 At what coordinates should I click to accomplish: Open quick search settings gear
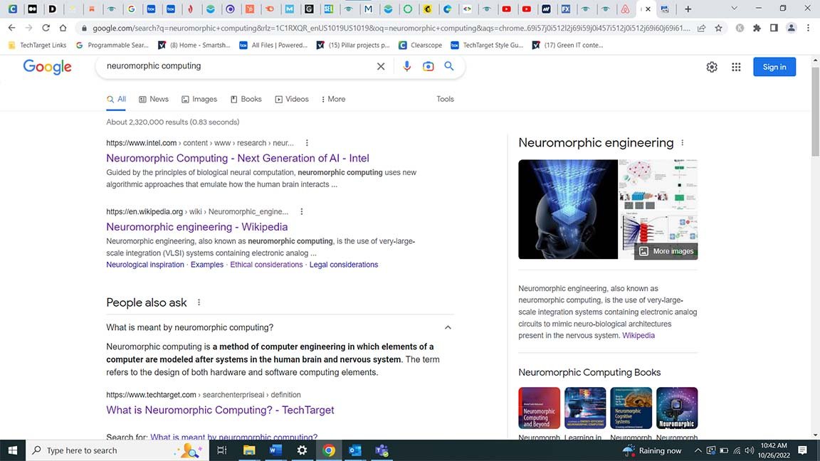click(x=712, y=66)
